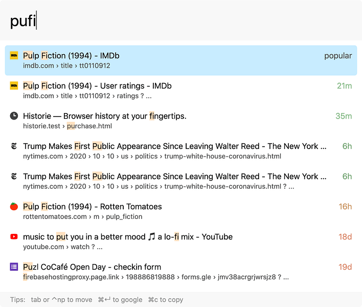Open Puzl CoCafé Open Day checkin form
This screenshot has height=307, width=362.
pyautogui.click(x=92, y=267)
